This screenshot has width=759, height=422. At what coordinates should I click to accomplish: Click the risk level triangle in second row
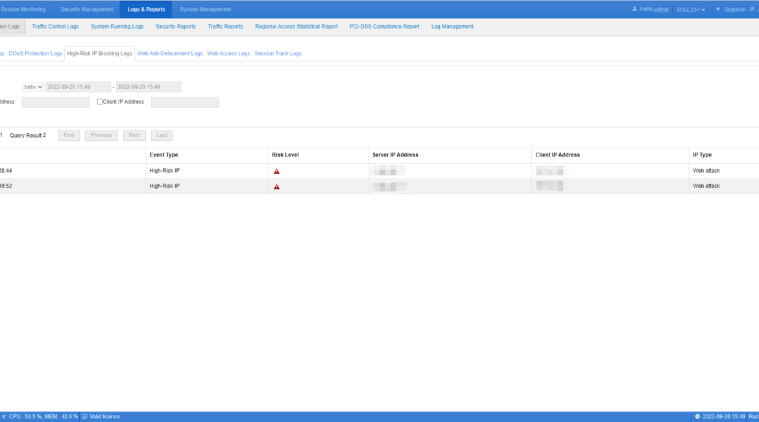pyautogui.click(x=277, y=186)
